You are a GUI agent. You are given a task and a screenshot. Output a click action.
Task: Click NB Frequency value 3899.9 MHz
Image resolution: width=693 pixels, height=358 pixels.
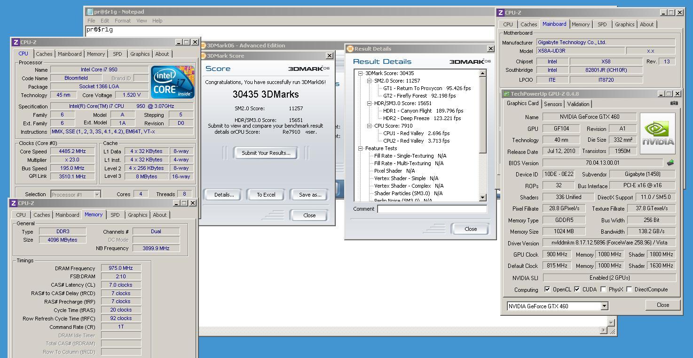(156, 248)
